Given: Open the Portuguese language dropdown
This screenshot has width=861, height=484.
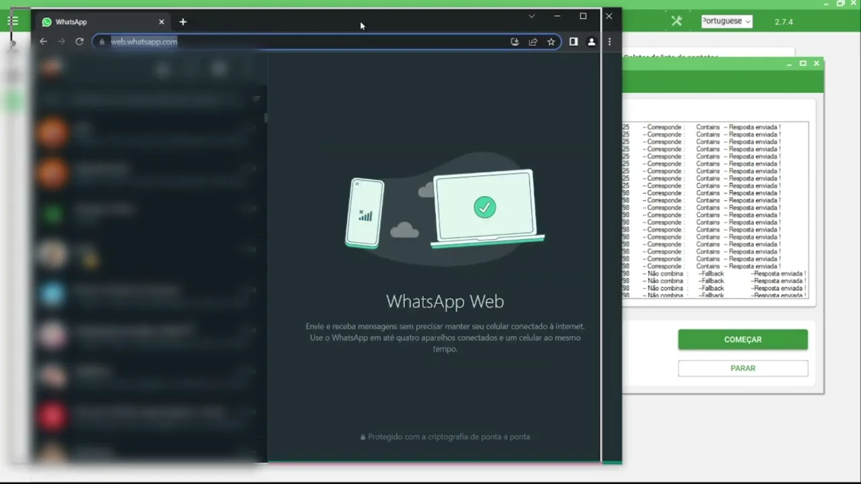Looking at the screenshot, I should [x=726, y=22].
